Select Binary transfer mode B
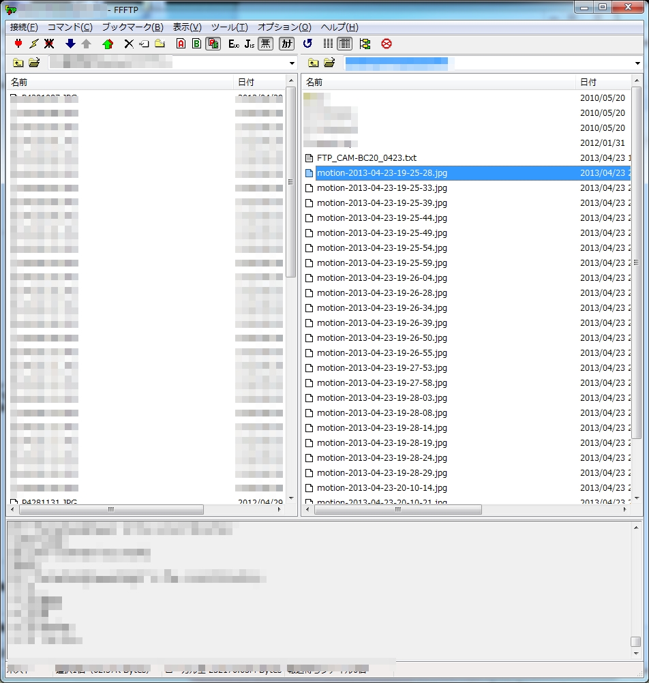649x683 pixels. 196,44
